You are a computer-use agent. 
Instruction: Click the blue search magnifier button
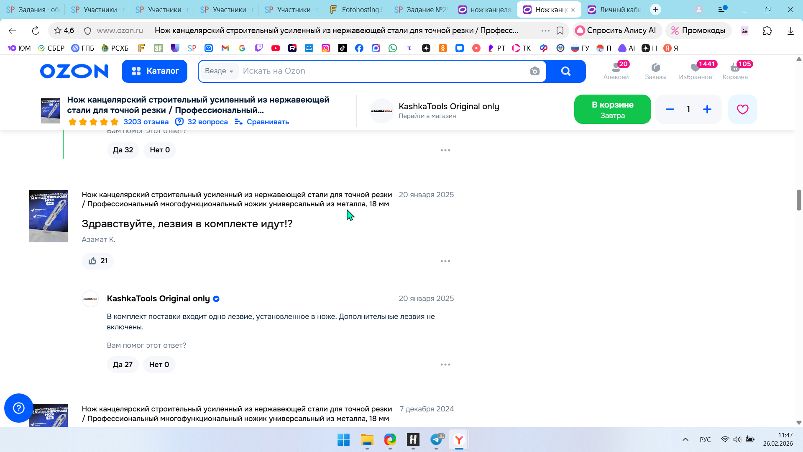point(565,71)
